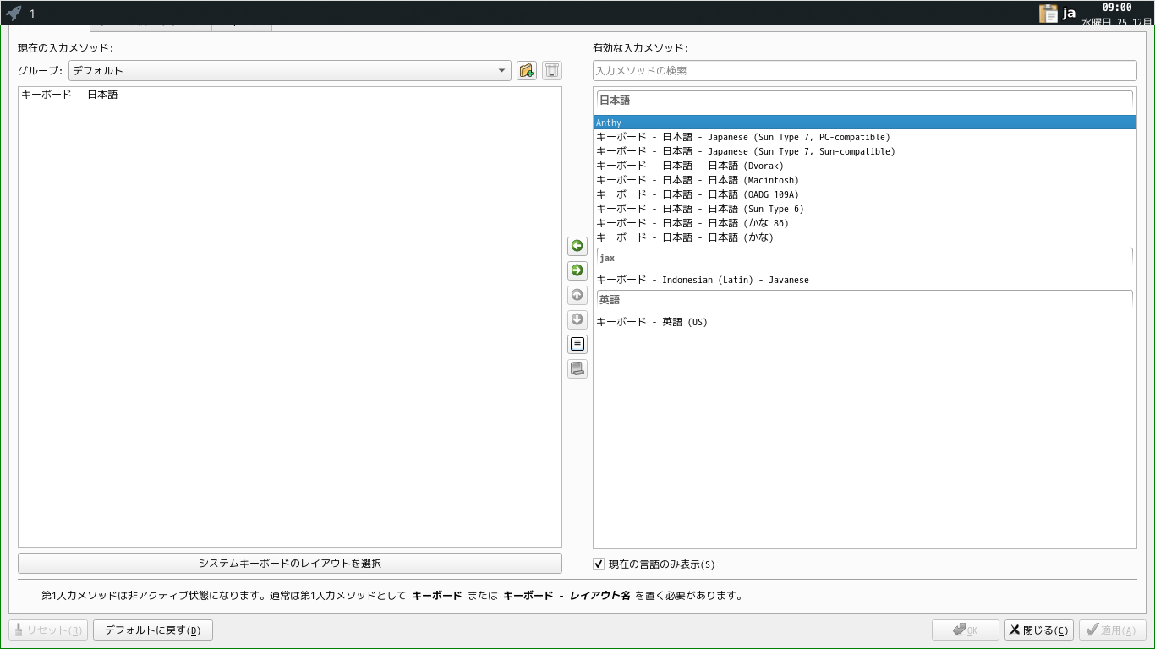
Task: Select キーボード - 日本語 (Dvorak) entry
Action: pos(864,166)
